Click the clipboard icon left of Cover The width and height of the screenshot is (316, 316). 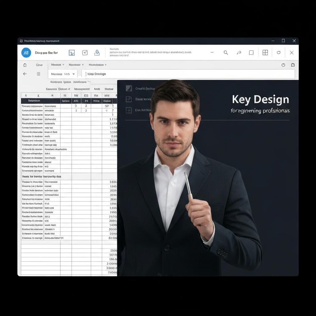[x=25, y=65]
